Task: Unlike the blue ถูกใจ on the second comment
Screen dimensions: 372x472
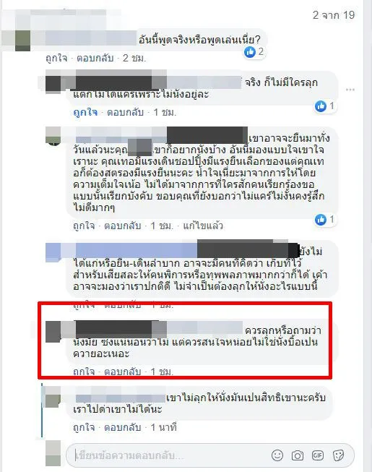Action: pyautogui.click(x=85, y=112)
